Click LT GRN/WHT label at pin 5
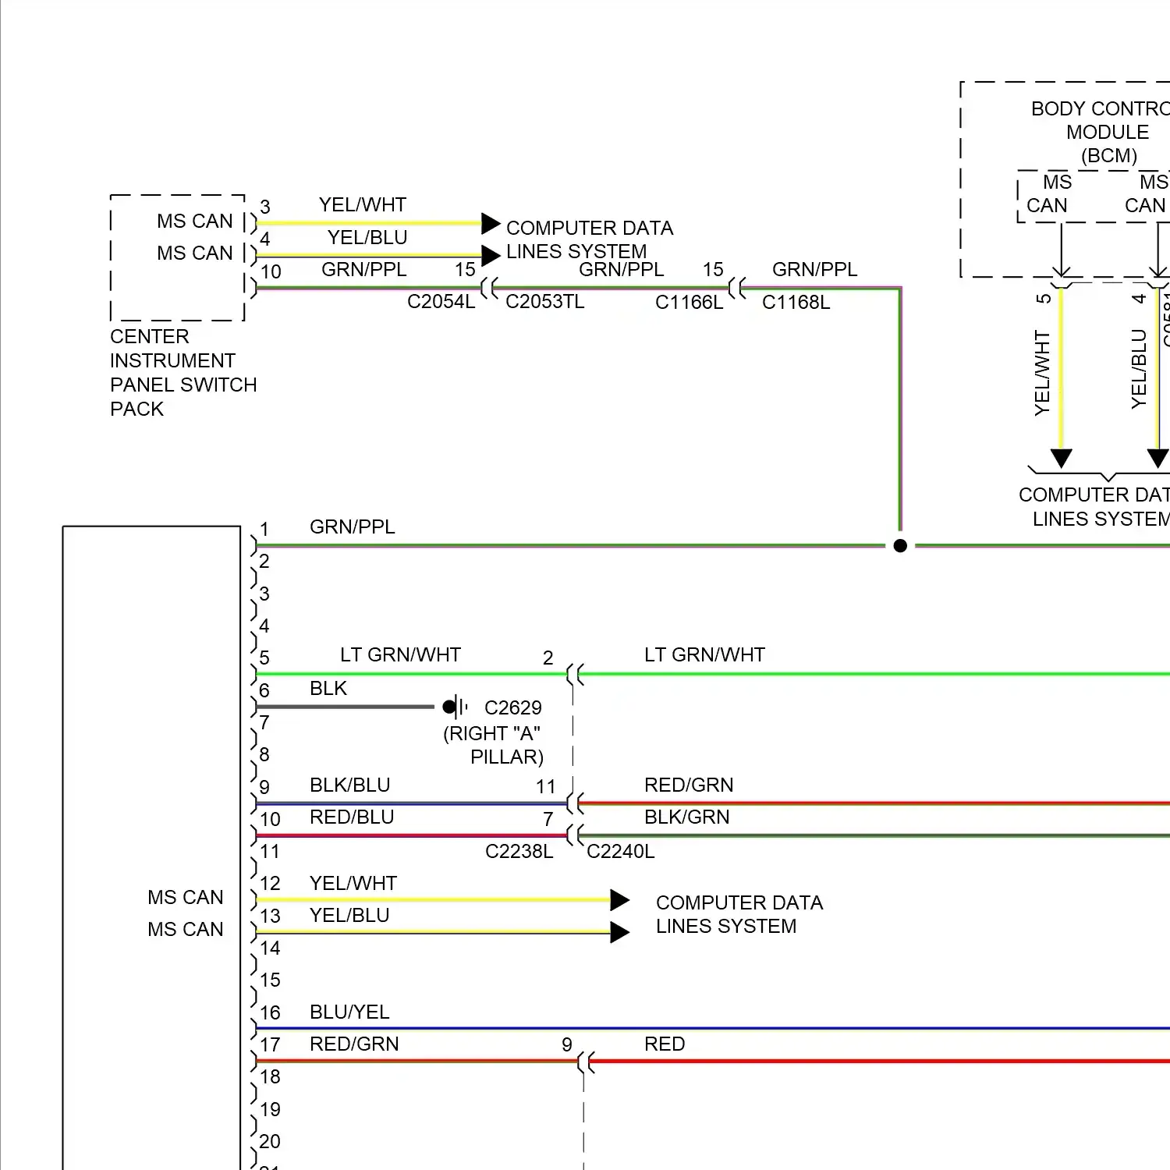This screenshot has height=1170, width=1170. pyautogui.click(x=400, y=654)
